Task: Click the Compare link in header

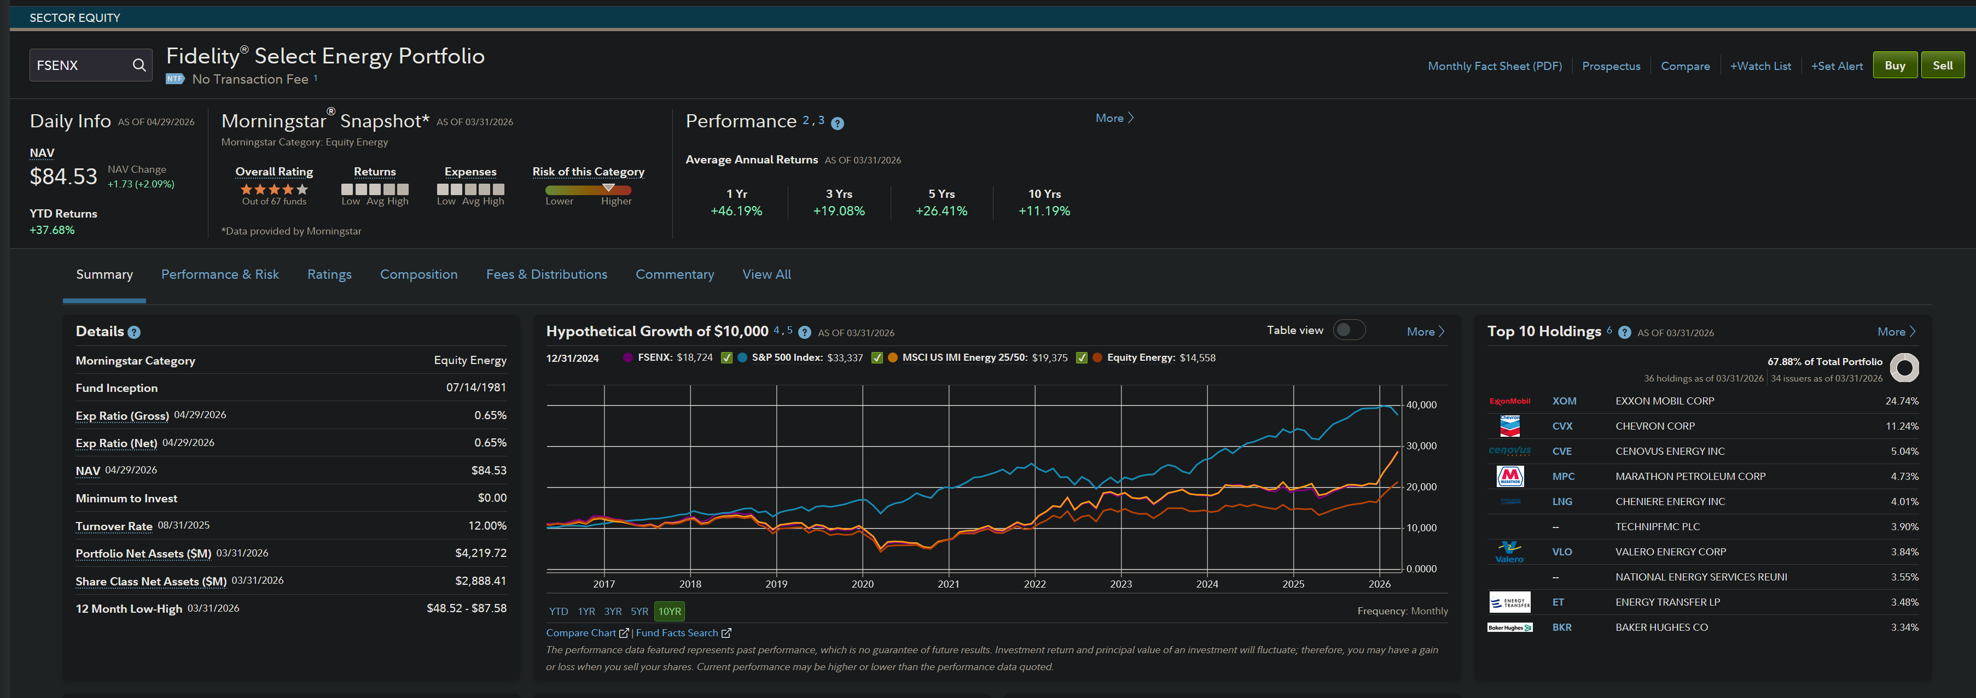Action: pyautogui.click(x=1686, y=67)
